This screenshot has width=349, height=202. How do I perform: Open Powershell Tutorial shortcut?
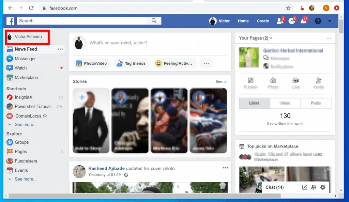point(35,107)
